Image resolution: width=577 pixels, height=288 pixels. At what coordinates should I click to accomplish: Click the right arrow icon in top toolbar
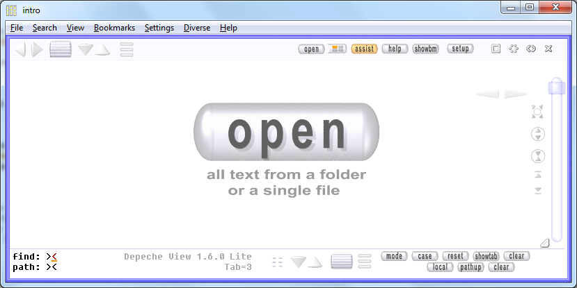[x=37, y=49]
